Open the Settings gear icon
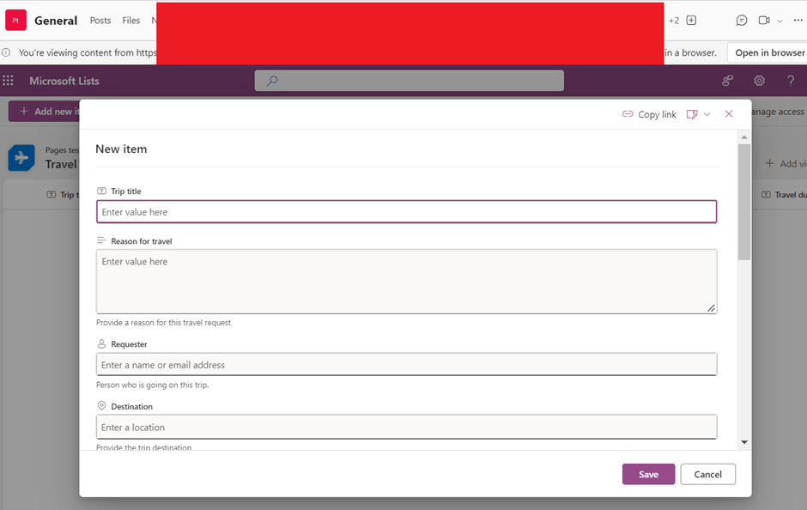807x510 pixels. (759, 81)
